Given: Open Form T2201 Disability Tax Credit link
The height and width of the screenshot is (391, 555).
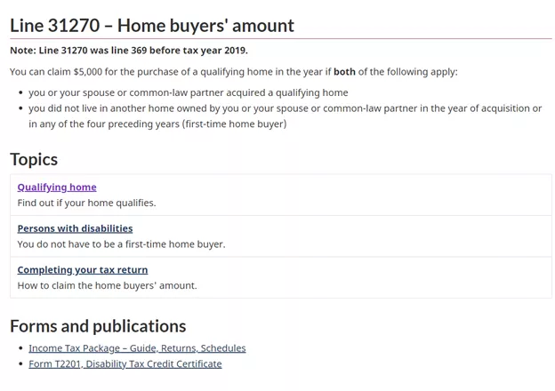Looking at the screenshot, I should click(x=125, y=363).
